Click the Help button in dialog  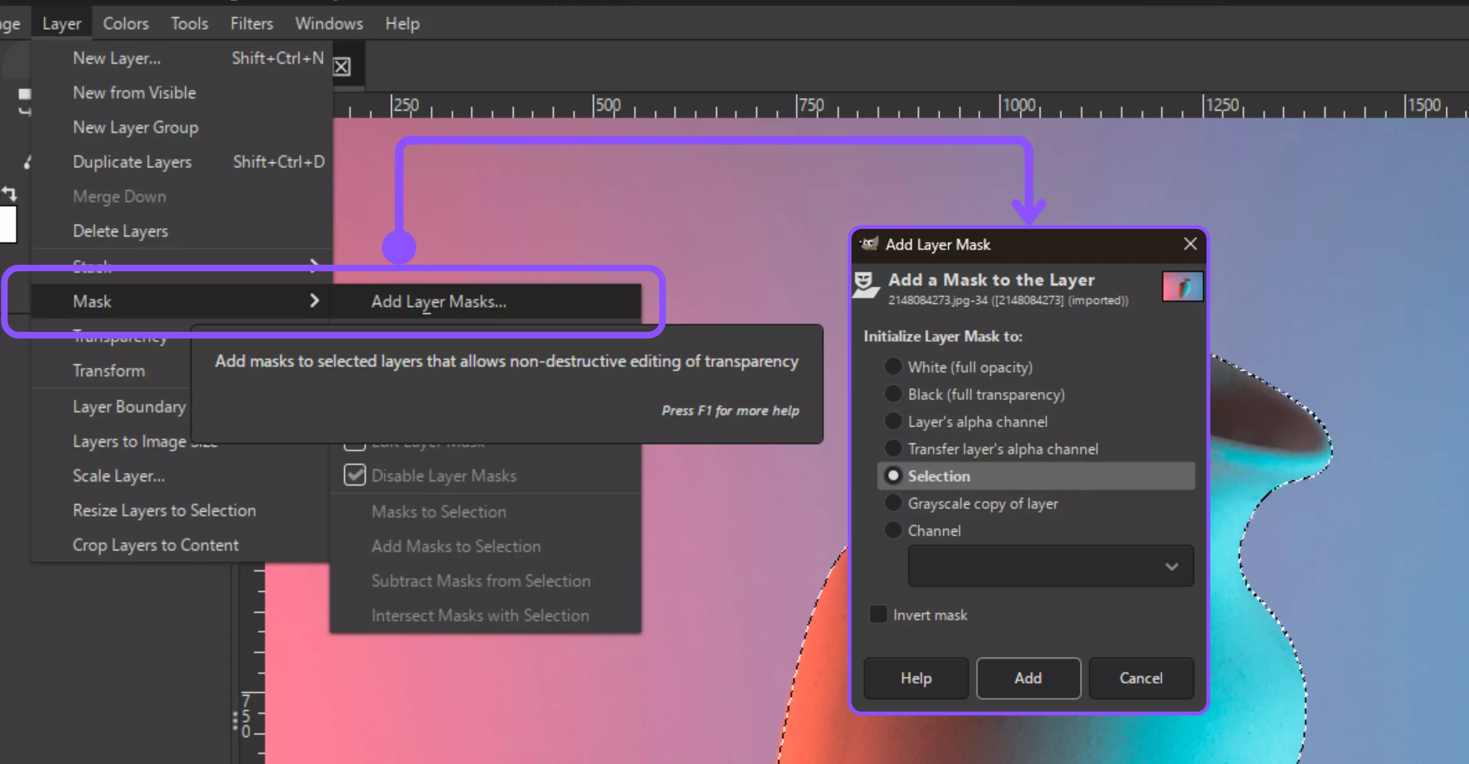click(916, 678)
